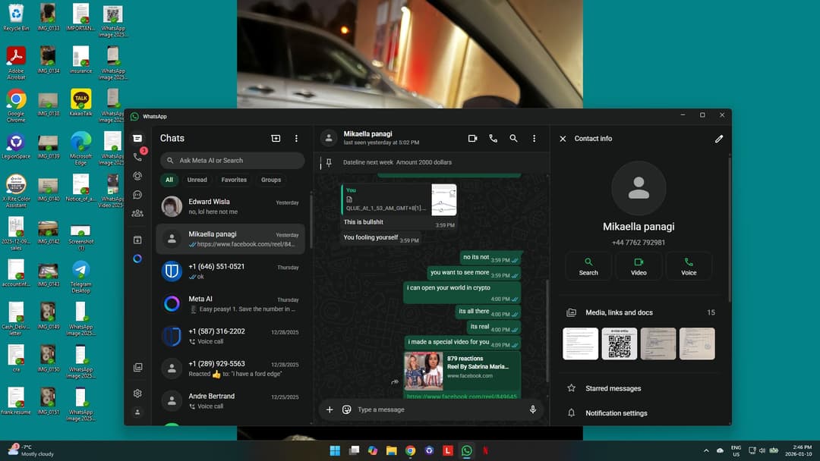Select the Favorites chats filter
Viewport: 820px width, 461px height.
(234, 180)
